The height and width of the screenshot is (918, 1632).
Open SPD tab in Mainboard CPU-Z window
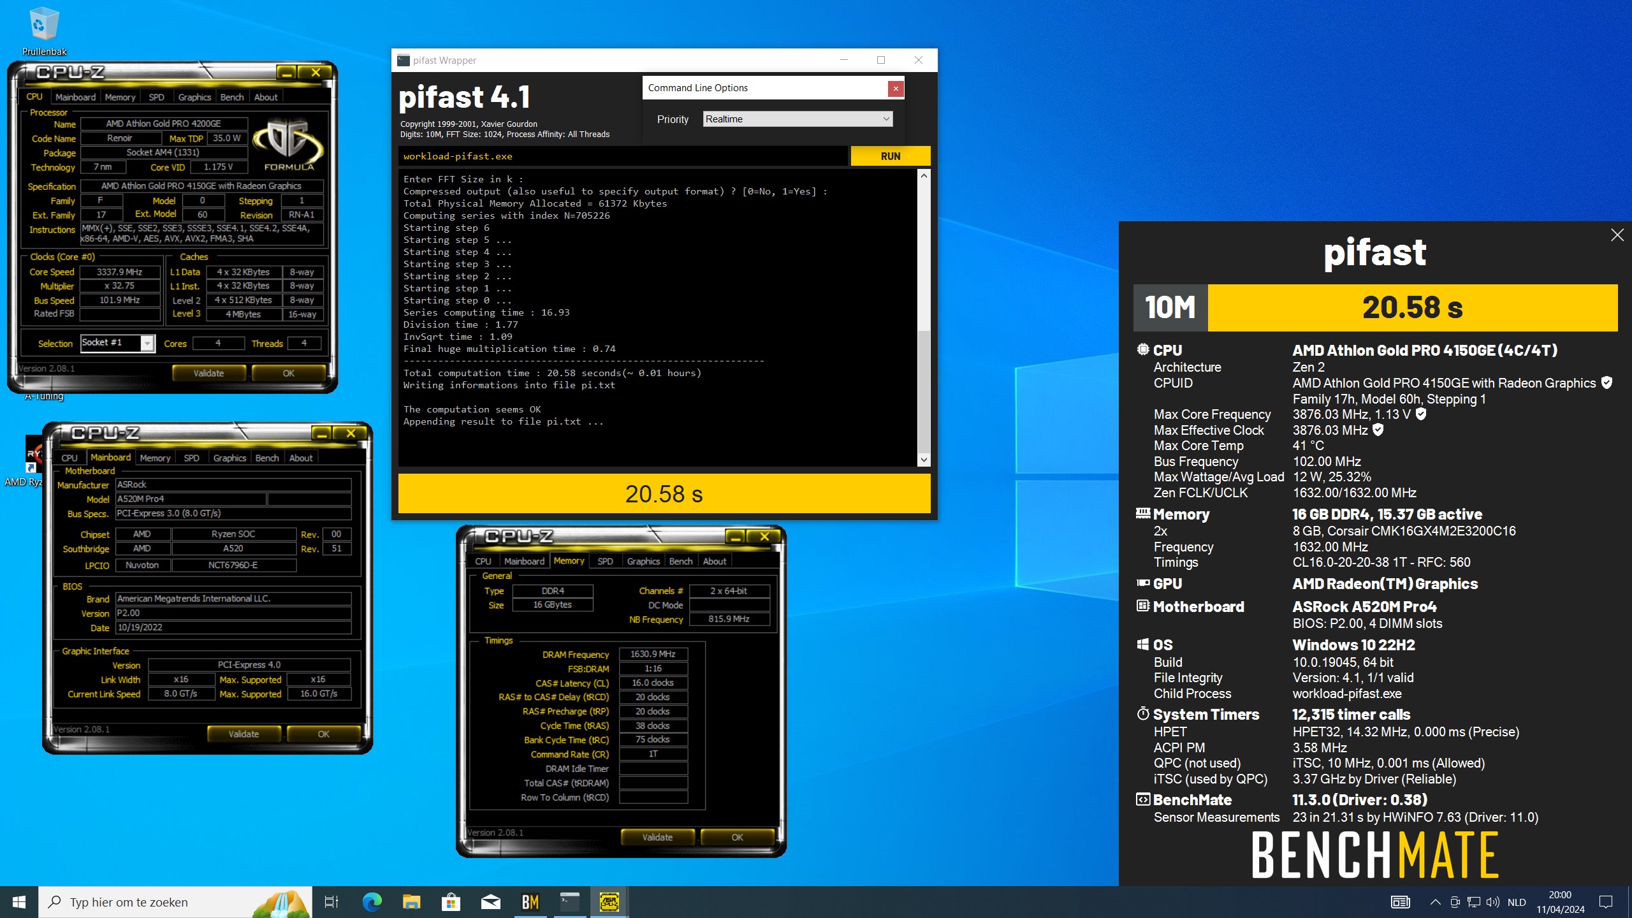[191, 458]
